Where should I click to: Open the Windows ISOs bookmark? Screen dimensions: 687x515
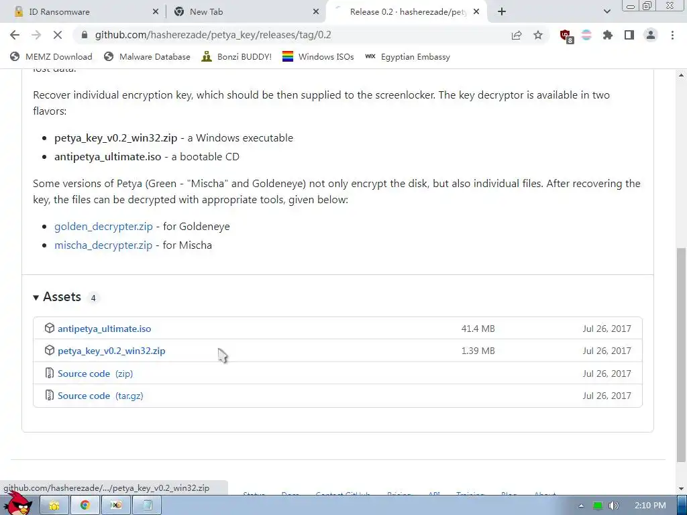(318, 57)
